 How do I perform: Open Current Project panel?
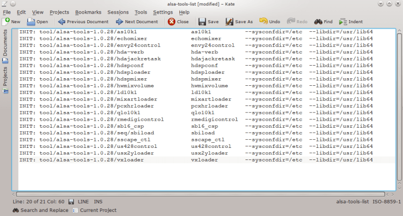(94, 210)
